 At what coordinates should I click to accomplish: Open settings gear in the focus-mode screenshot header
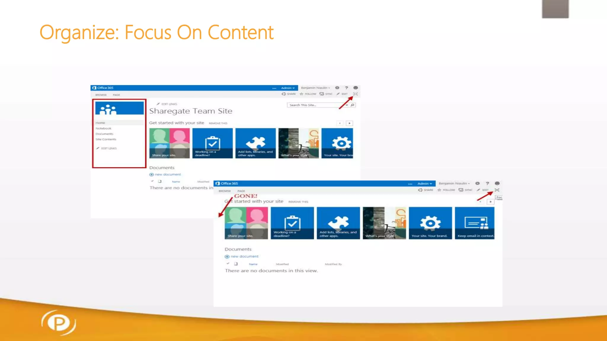tap(477, 184)
